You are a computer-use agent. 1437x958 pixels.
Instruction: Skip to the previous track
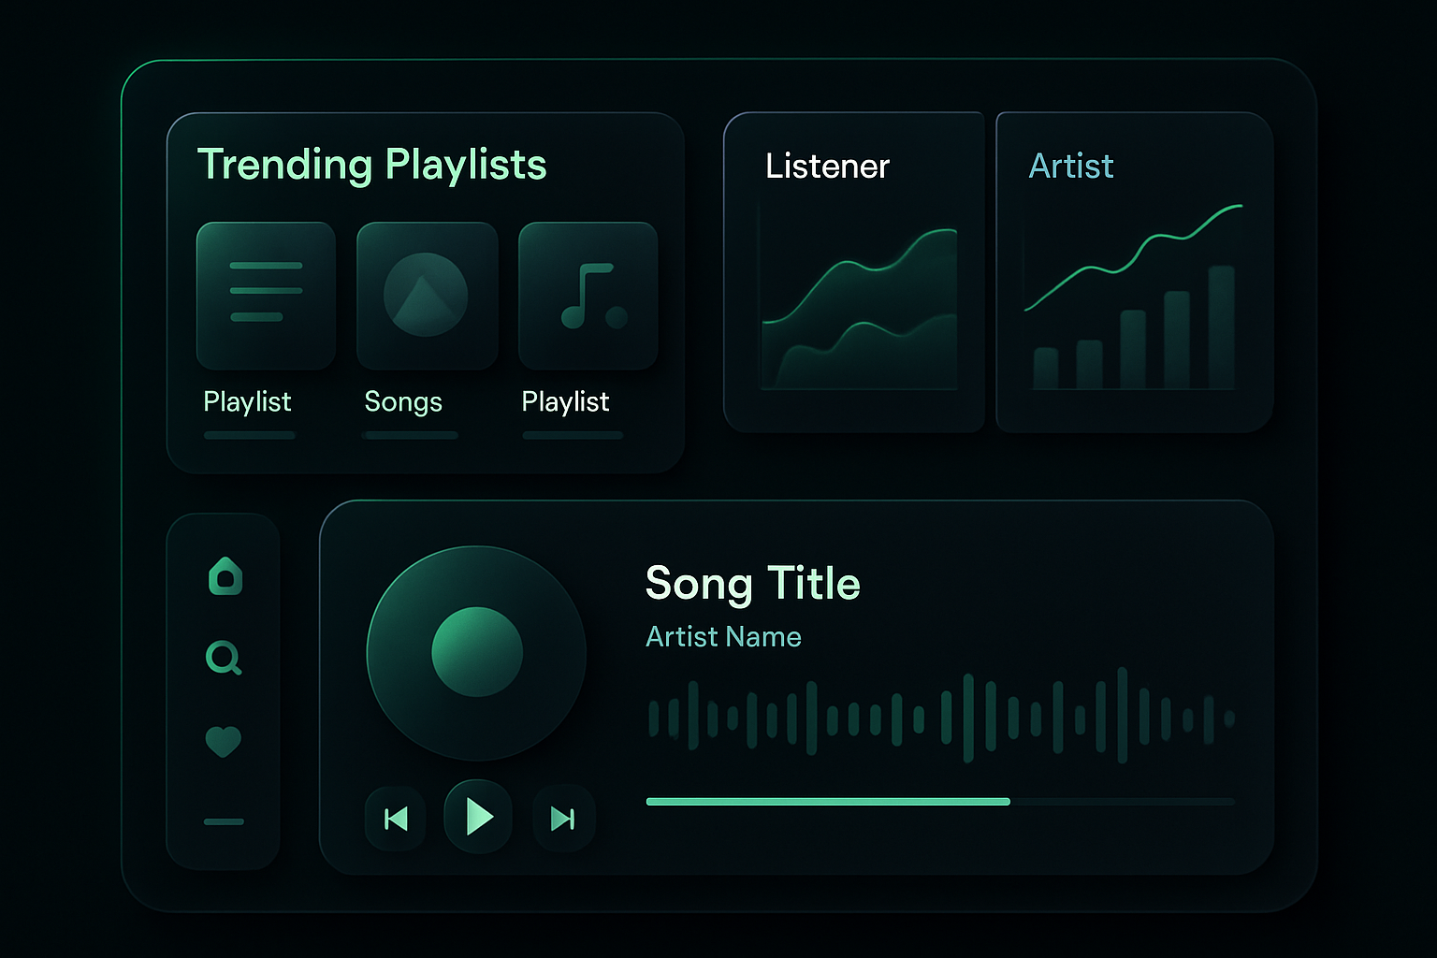[x=395, y=817]
